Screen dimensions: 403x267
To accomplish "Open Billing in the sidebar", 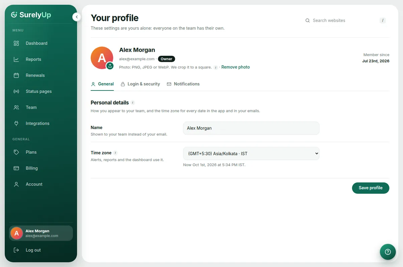I will (x=41, y=168).
